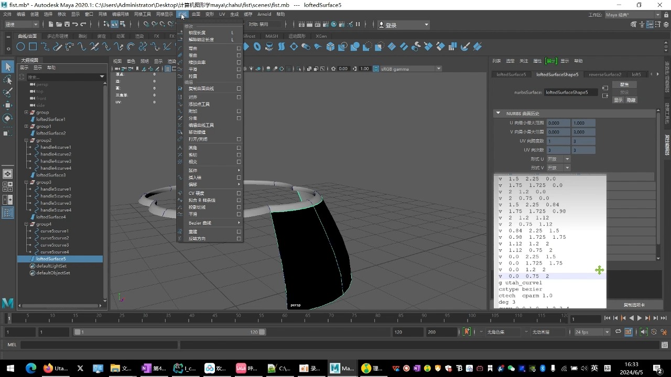Open option box for 平滑 in 修改 section

coord(239,69)
